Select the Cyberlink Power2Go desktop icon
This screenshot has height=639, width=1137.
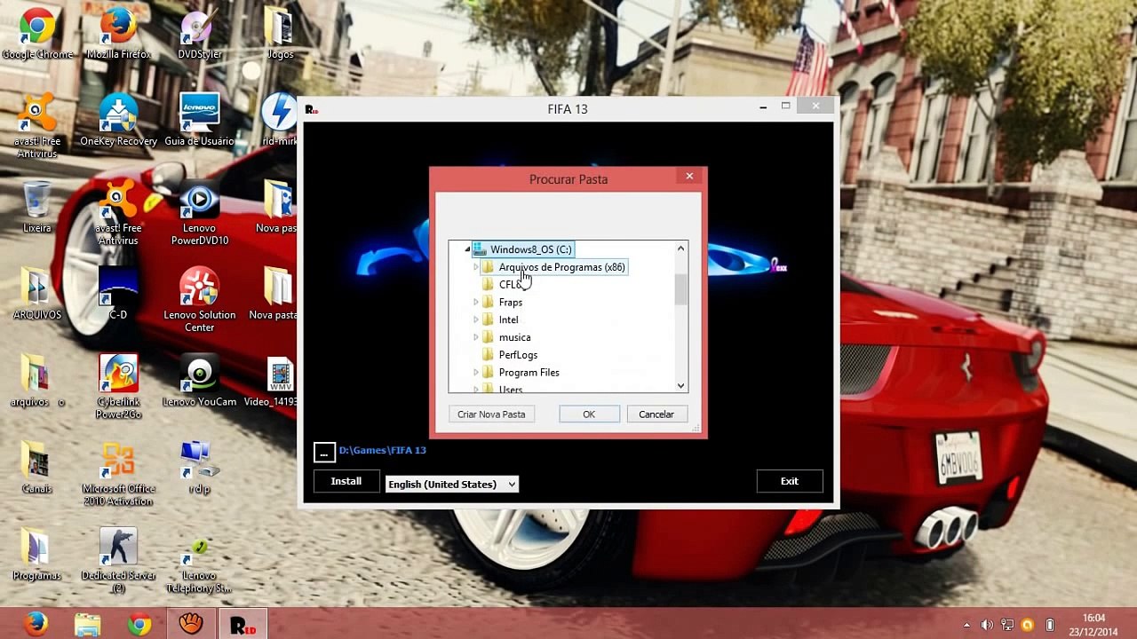click(x=118, y=387)
